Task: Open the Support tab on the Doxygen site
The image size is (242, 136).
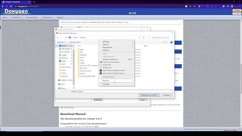Action: point(60,17)
